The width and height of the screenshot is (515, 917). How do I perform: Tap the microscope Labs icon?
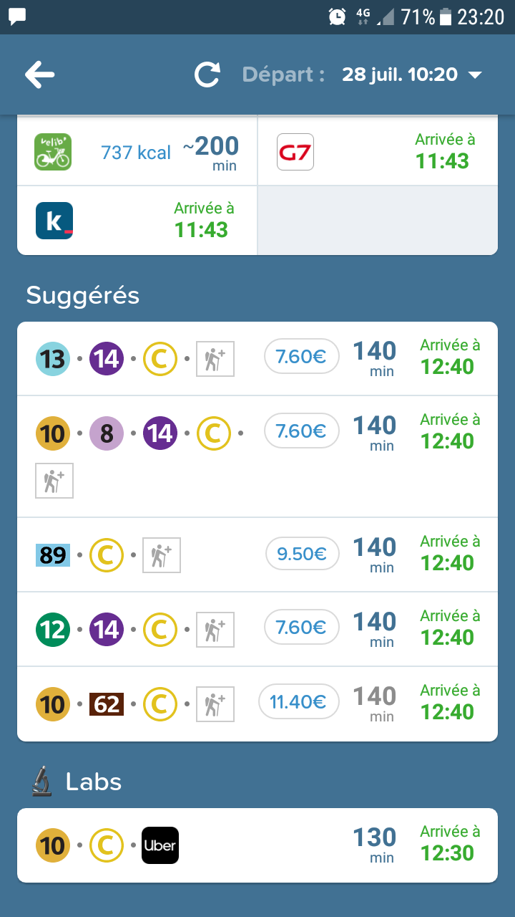42,781
